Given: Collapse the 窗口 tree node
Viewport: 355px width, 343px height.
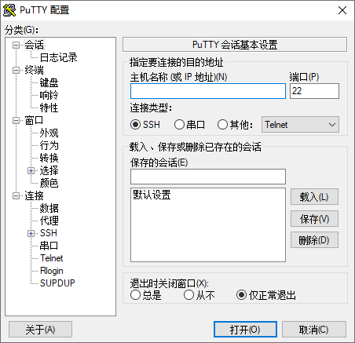Looking at the screenshot, I should point(16,121).
